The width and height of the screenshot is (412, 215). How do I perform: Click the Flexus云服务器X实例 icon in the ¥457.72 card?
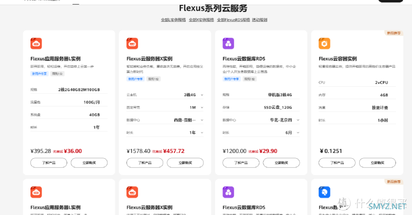[132, 43]
